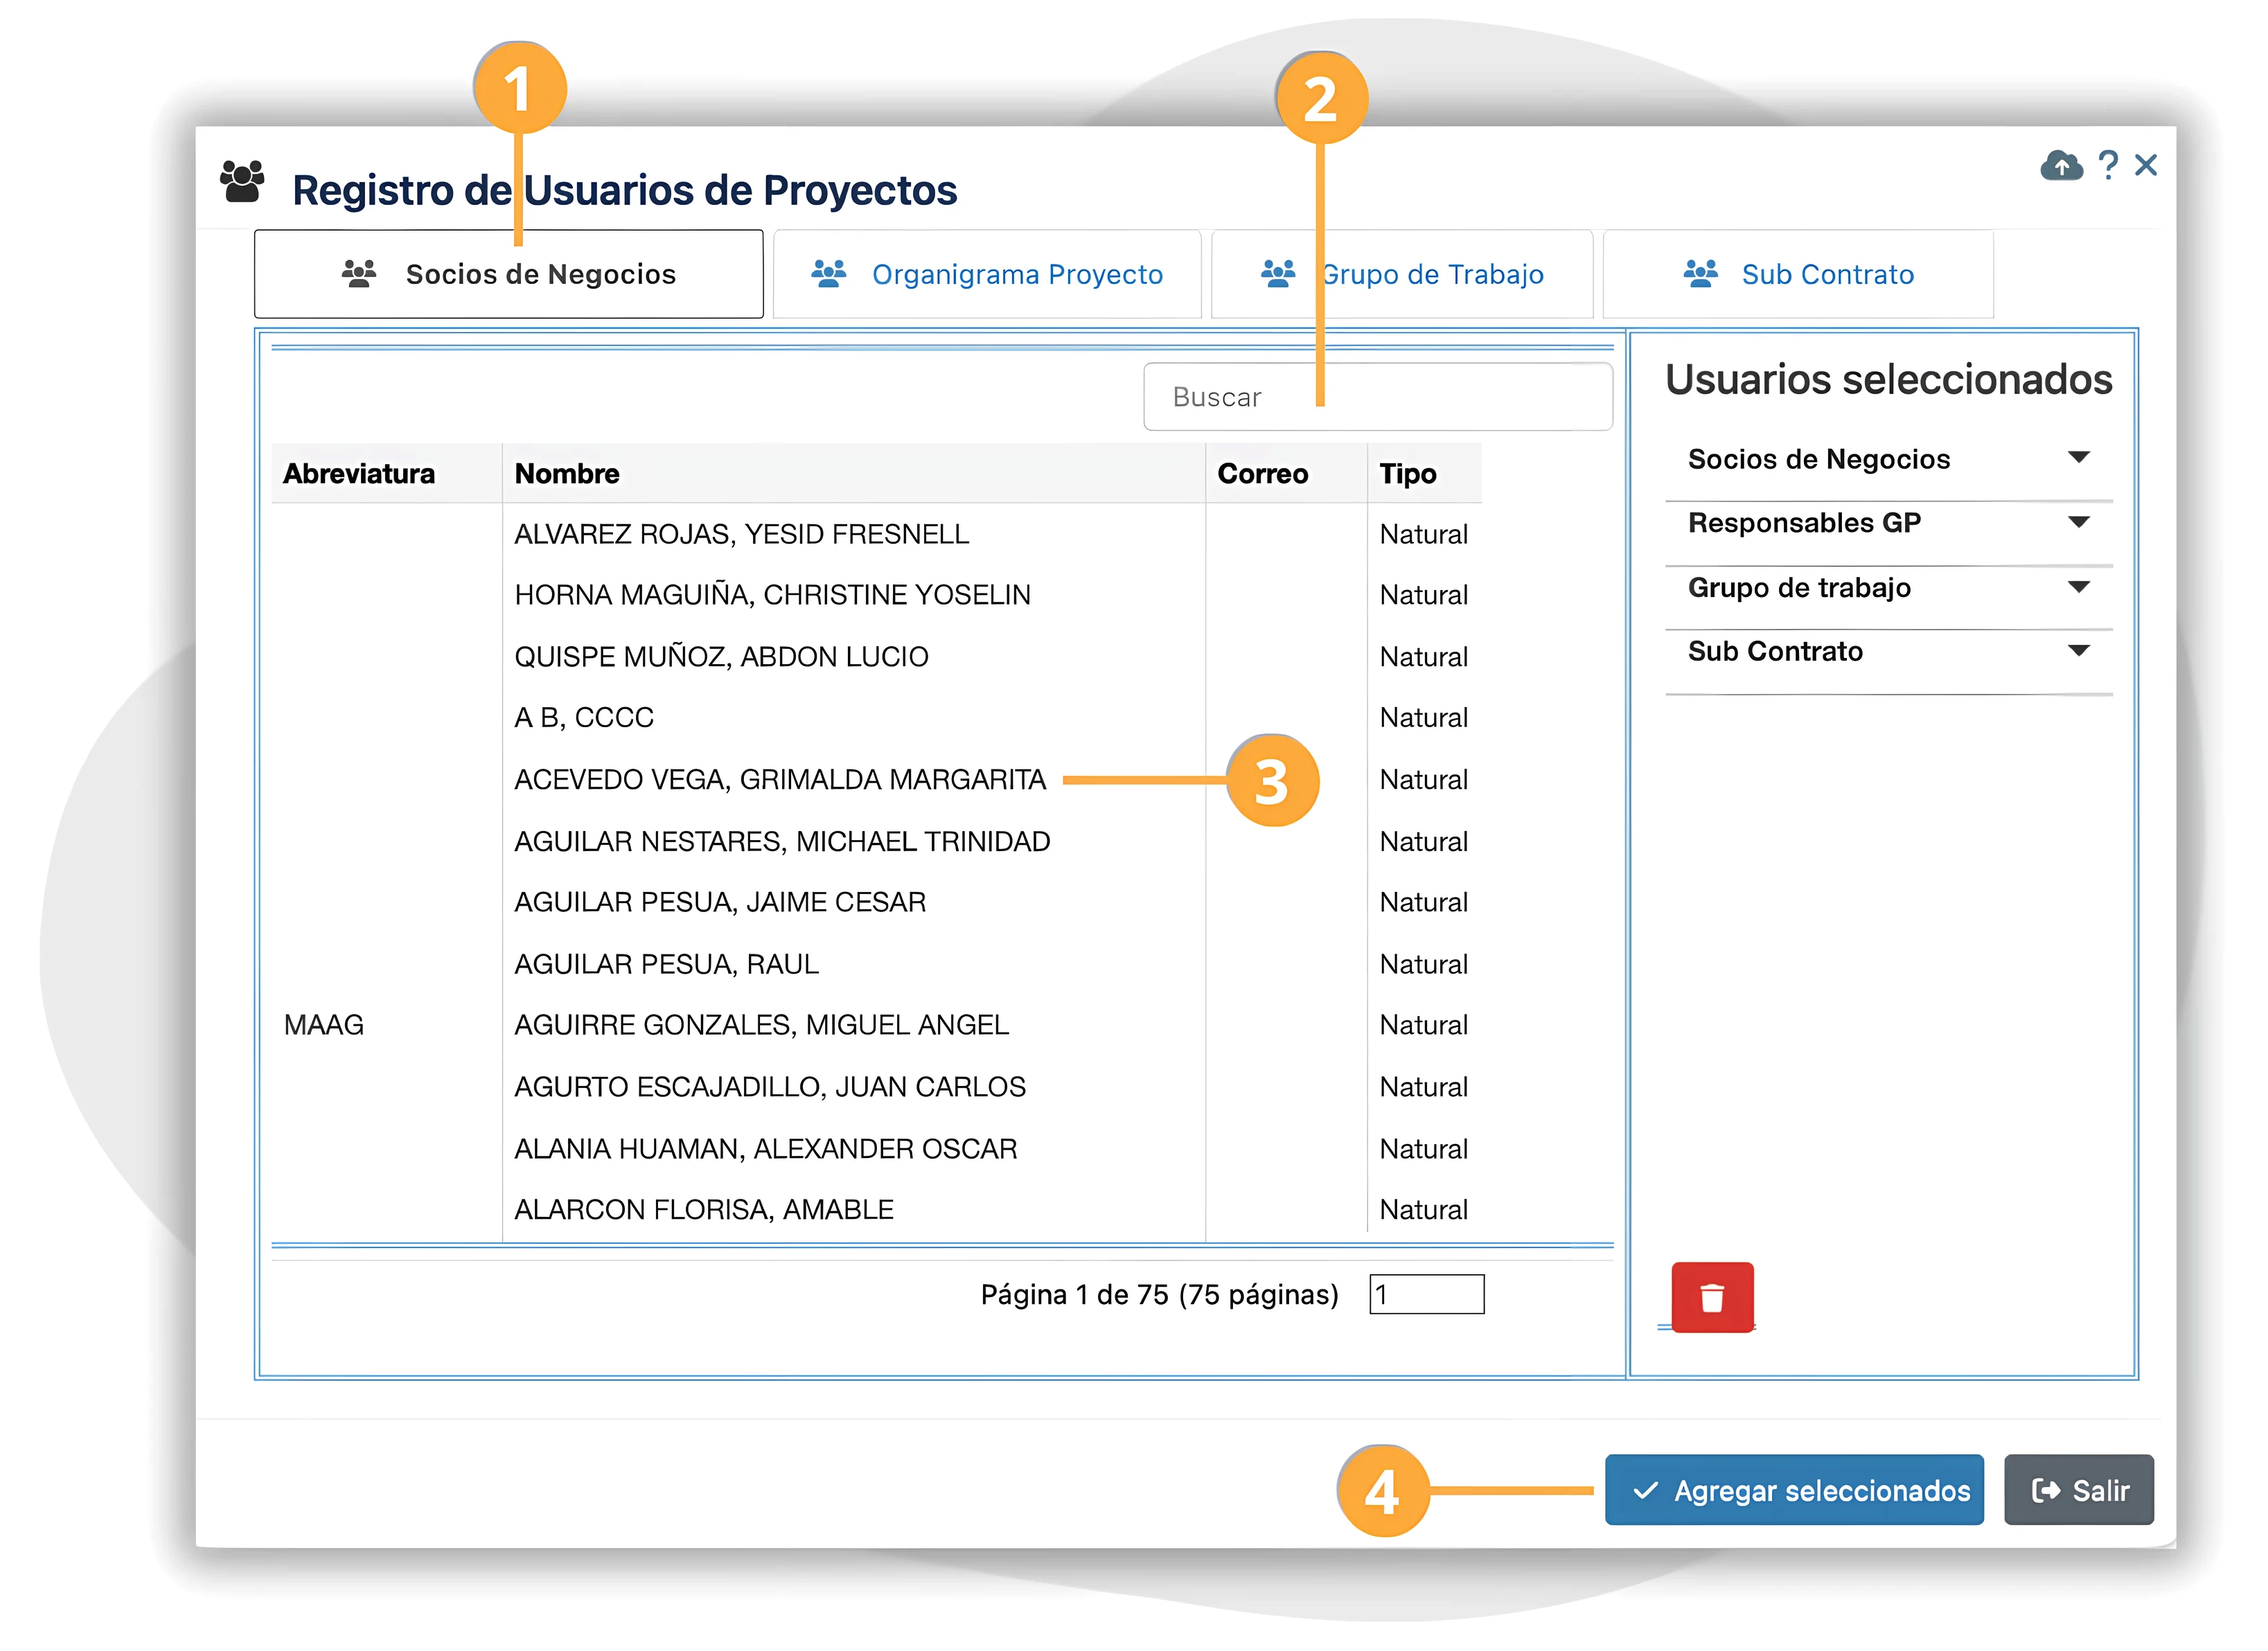Expand the Responsables GP section arrow

(x=2078, y=522)
